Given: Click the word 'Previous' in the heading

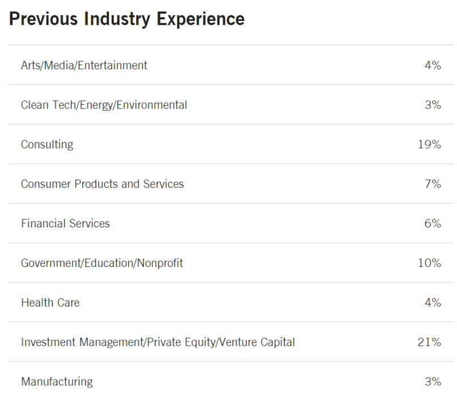Looking at the screenshot, I should 43,19.
